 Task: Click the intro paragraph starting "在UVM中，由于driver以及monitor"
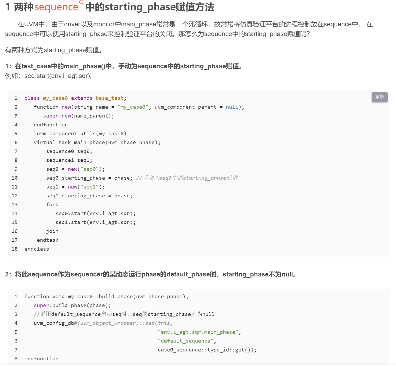(189, 29)
